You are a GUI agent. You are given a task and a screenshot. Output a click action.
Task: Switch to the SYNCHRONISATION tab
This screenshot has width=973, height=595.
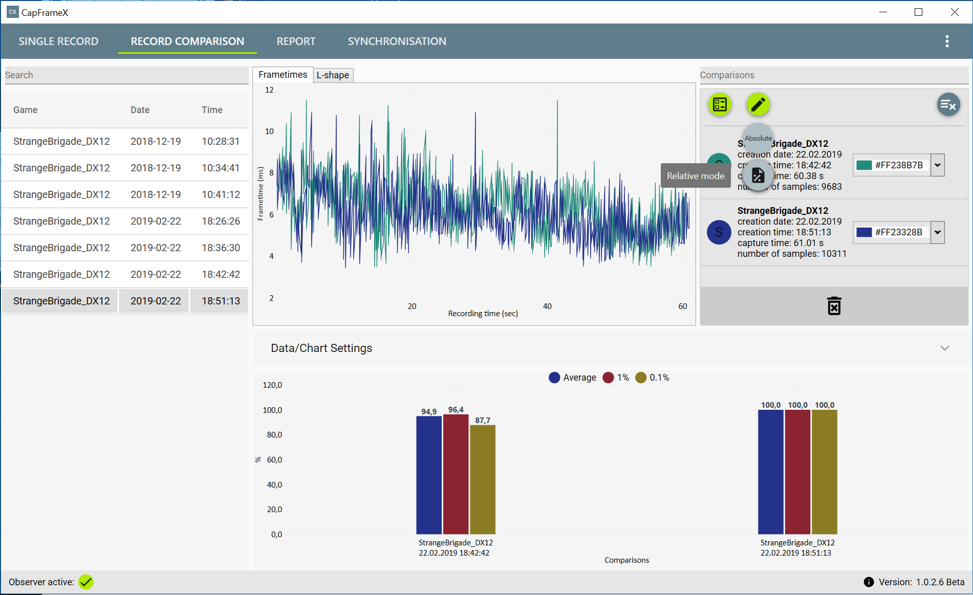coord(397,41)
